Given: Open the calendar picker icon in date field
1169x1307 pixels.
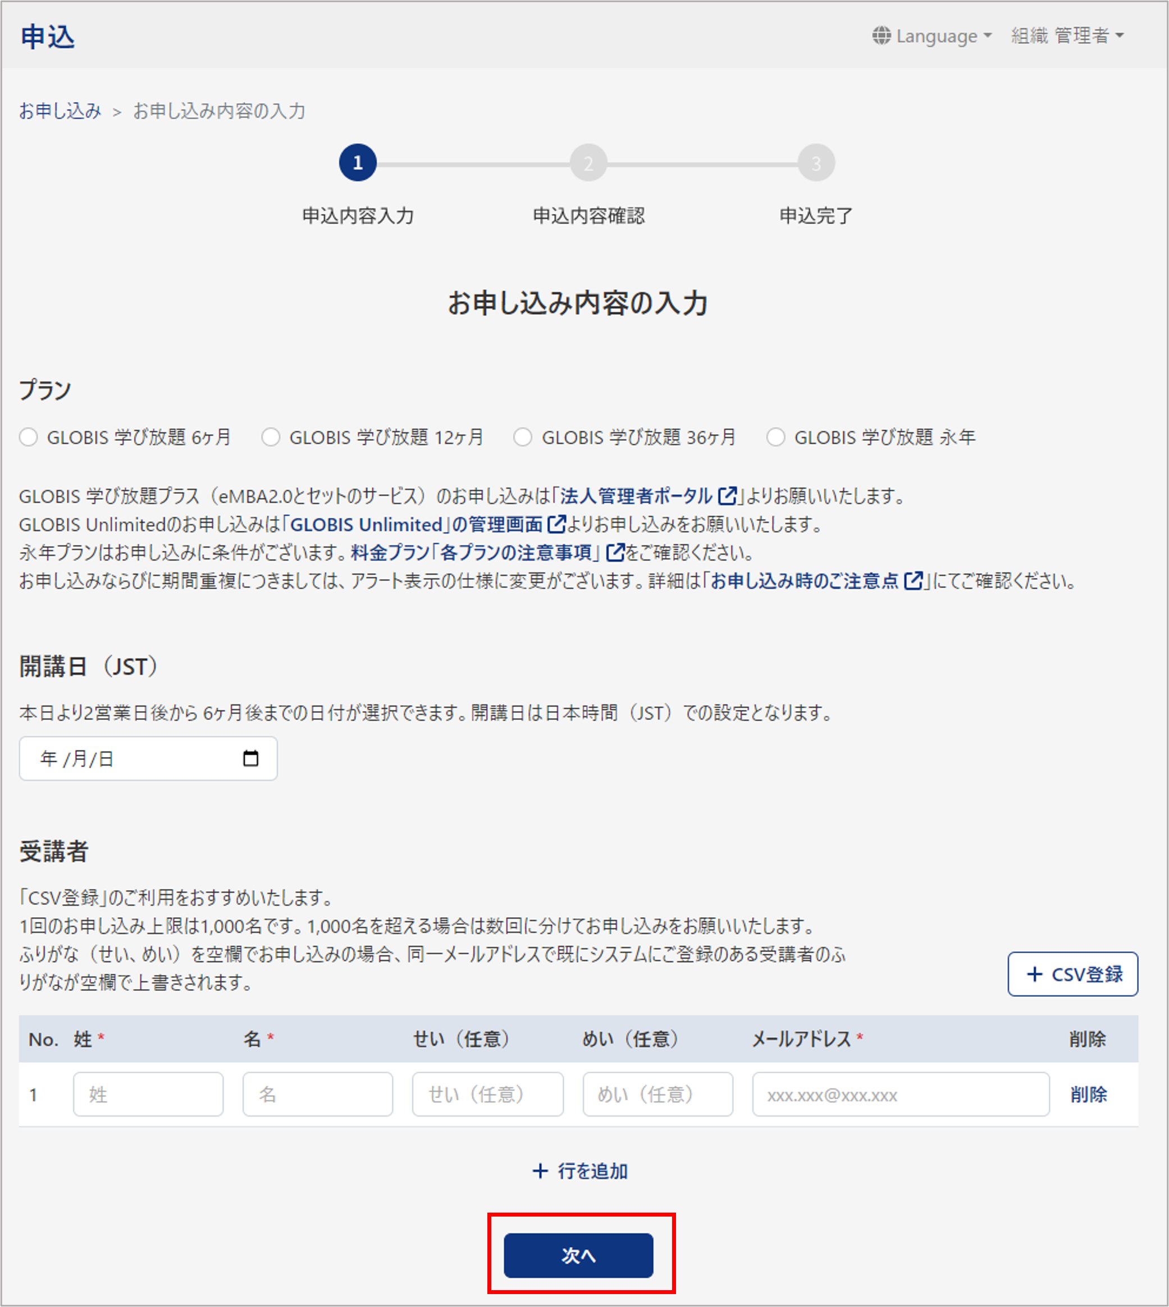Looking at the screenshot, I should (250, 758).
